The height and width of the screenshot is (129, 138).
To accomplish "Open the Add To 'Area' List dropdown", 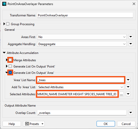I will pos(81,87).
